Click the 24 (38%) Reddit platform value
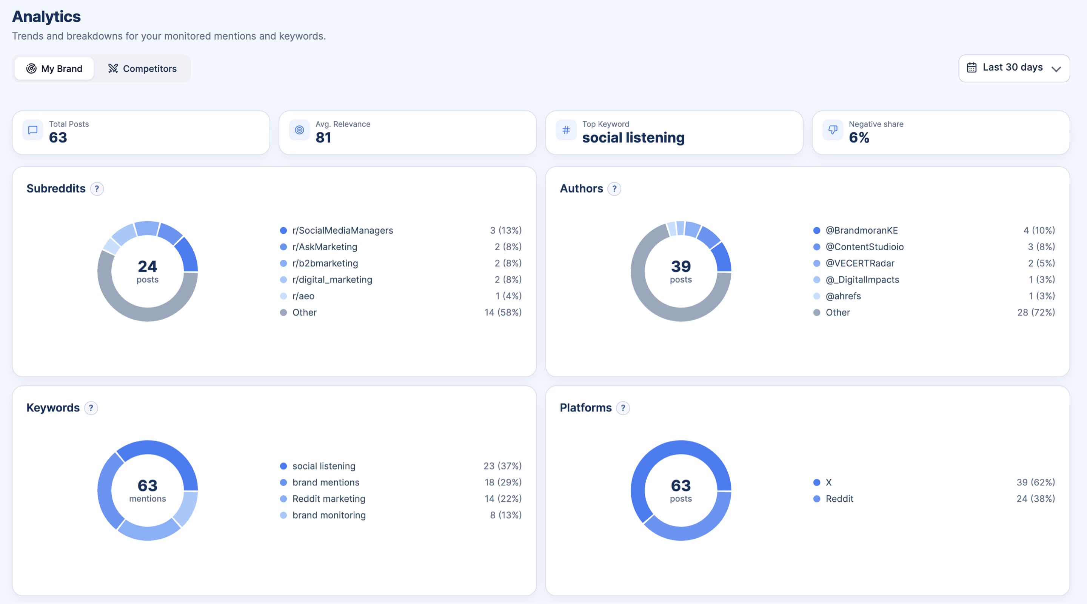The width and height of the screenshot is (1087, 604). [1036, 499]
